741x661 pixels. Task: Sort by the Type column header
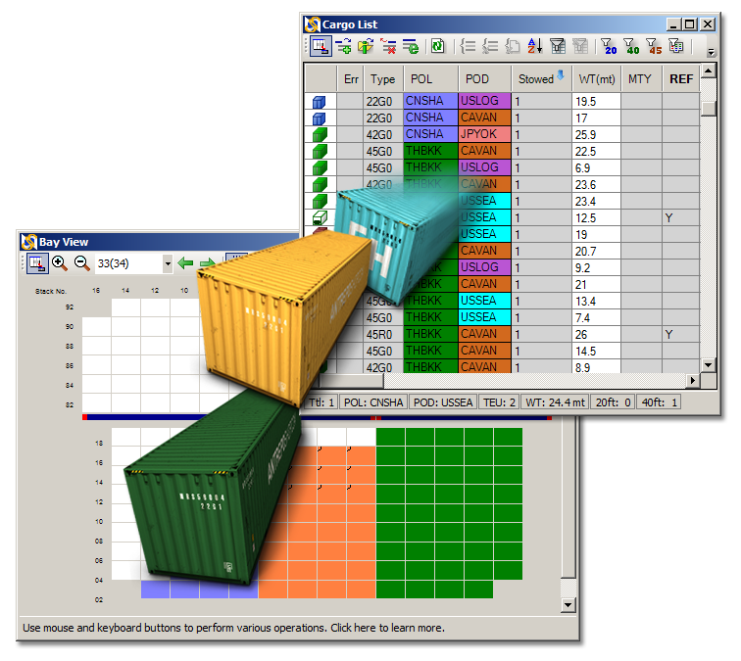pos(383,79)
